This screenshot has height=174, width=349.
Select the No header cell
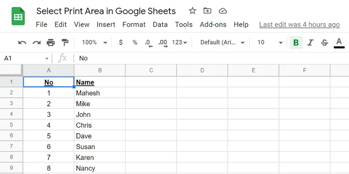point(48,82)
